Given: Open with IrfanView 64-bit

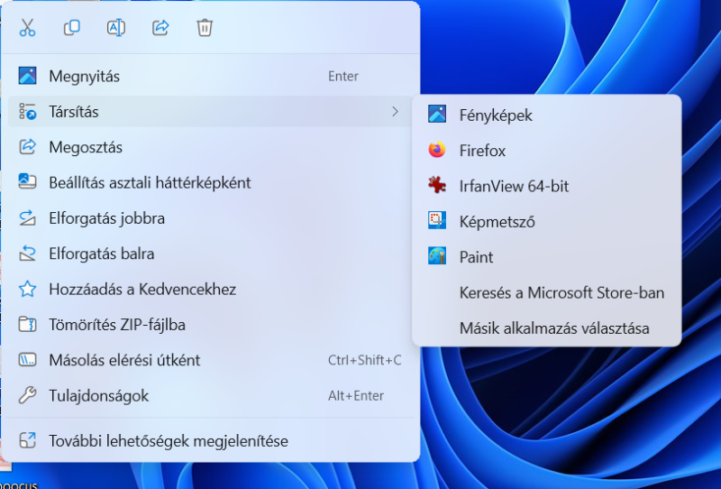Looking at the screenshot, I should (547, 186).
